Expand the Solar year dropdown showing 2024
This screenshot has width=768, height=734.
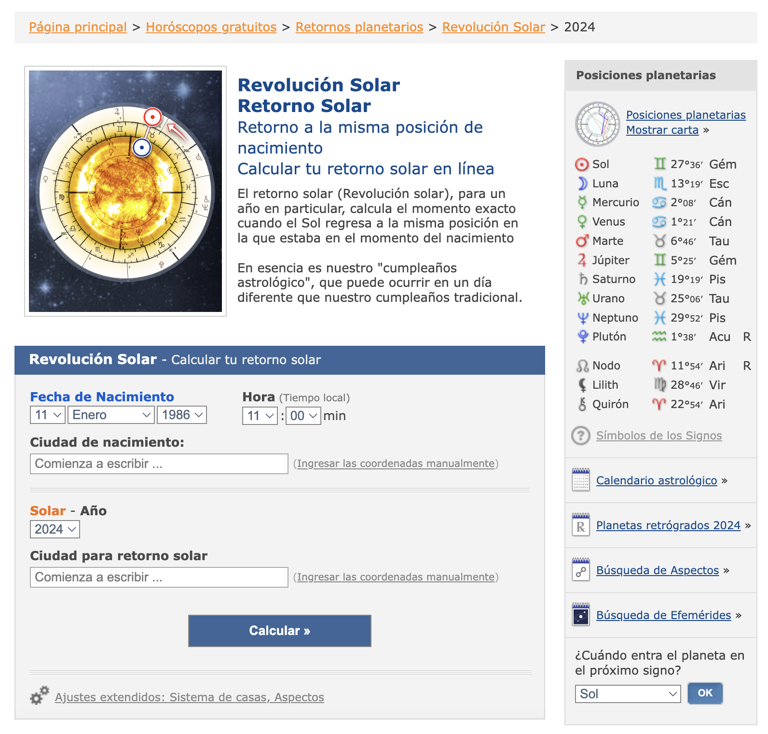[x=55, y=529]
